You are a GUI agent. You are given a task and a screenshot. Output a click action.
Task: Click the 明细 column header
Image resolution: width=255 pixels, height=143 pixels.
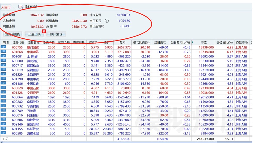pos(6,42)
